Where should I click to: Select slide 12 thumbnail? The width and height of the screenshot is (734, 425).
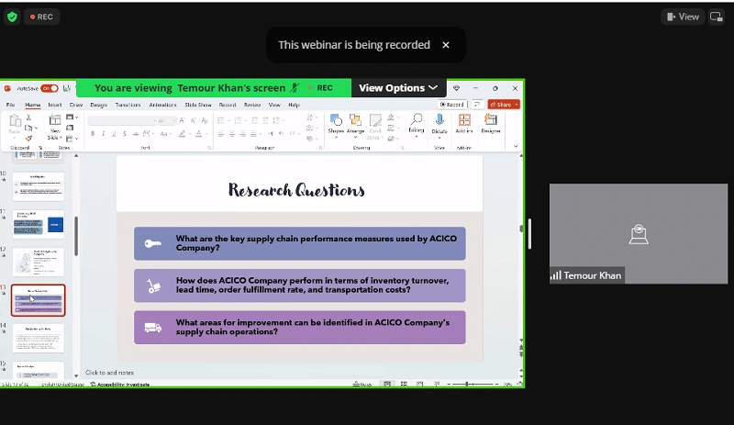click(x=38, y=262)
